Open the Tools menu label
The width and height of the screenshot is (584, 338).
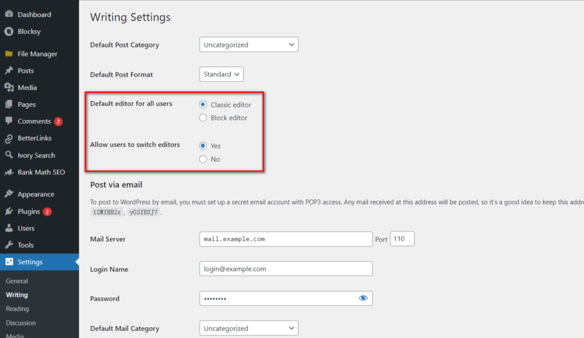pyautogui.click(x=26, y=245)
